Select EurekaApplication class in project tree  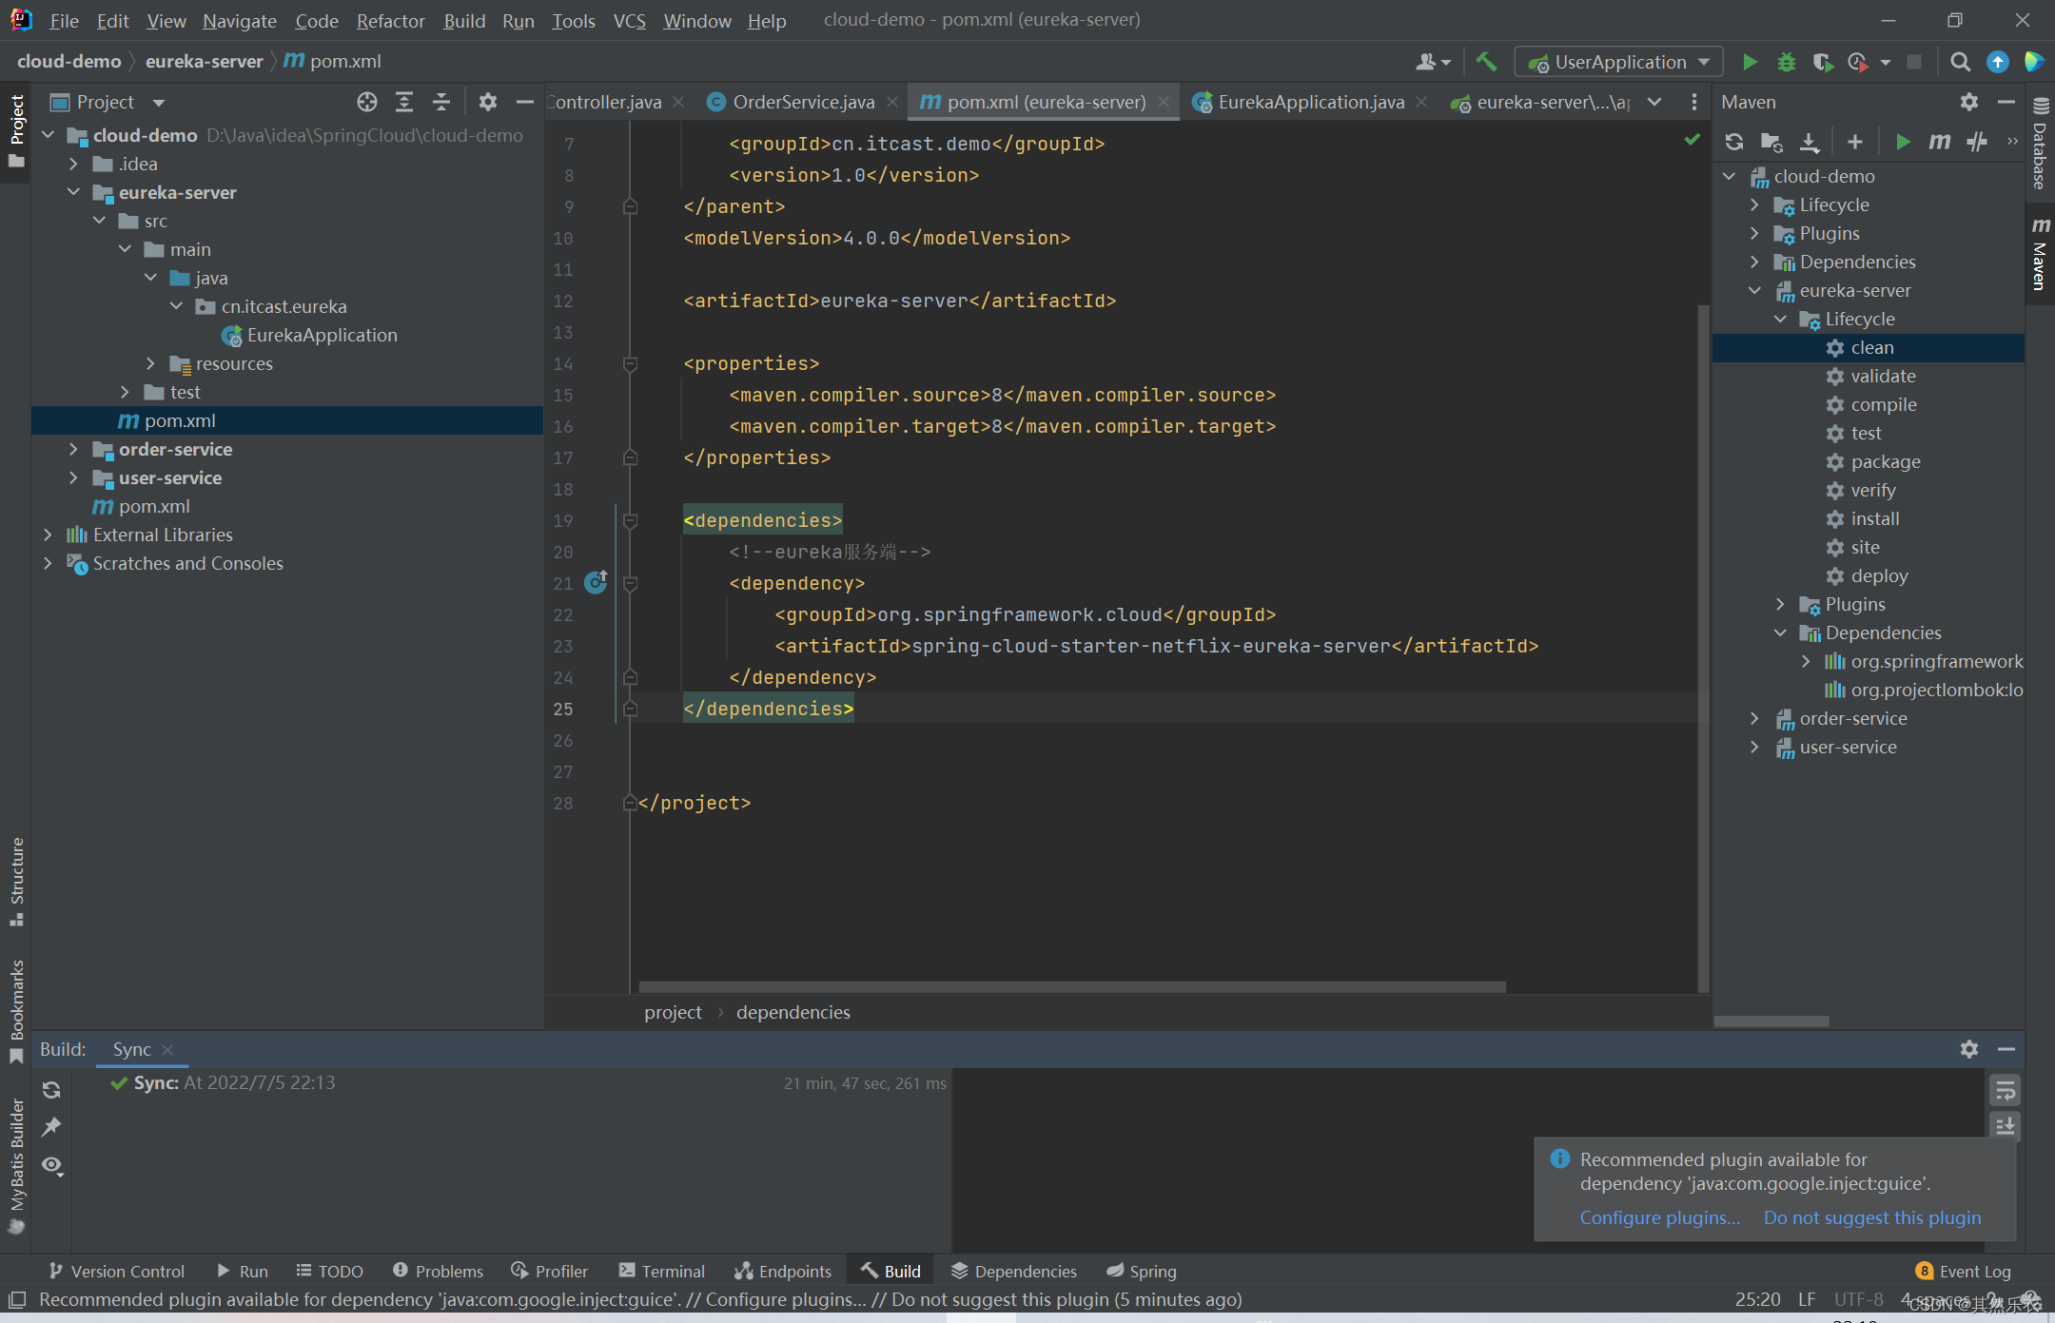(322, 335)
